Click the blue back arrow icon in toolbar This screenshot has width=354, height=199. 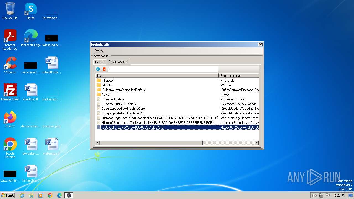98,69
